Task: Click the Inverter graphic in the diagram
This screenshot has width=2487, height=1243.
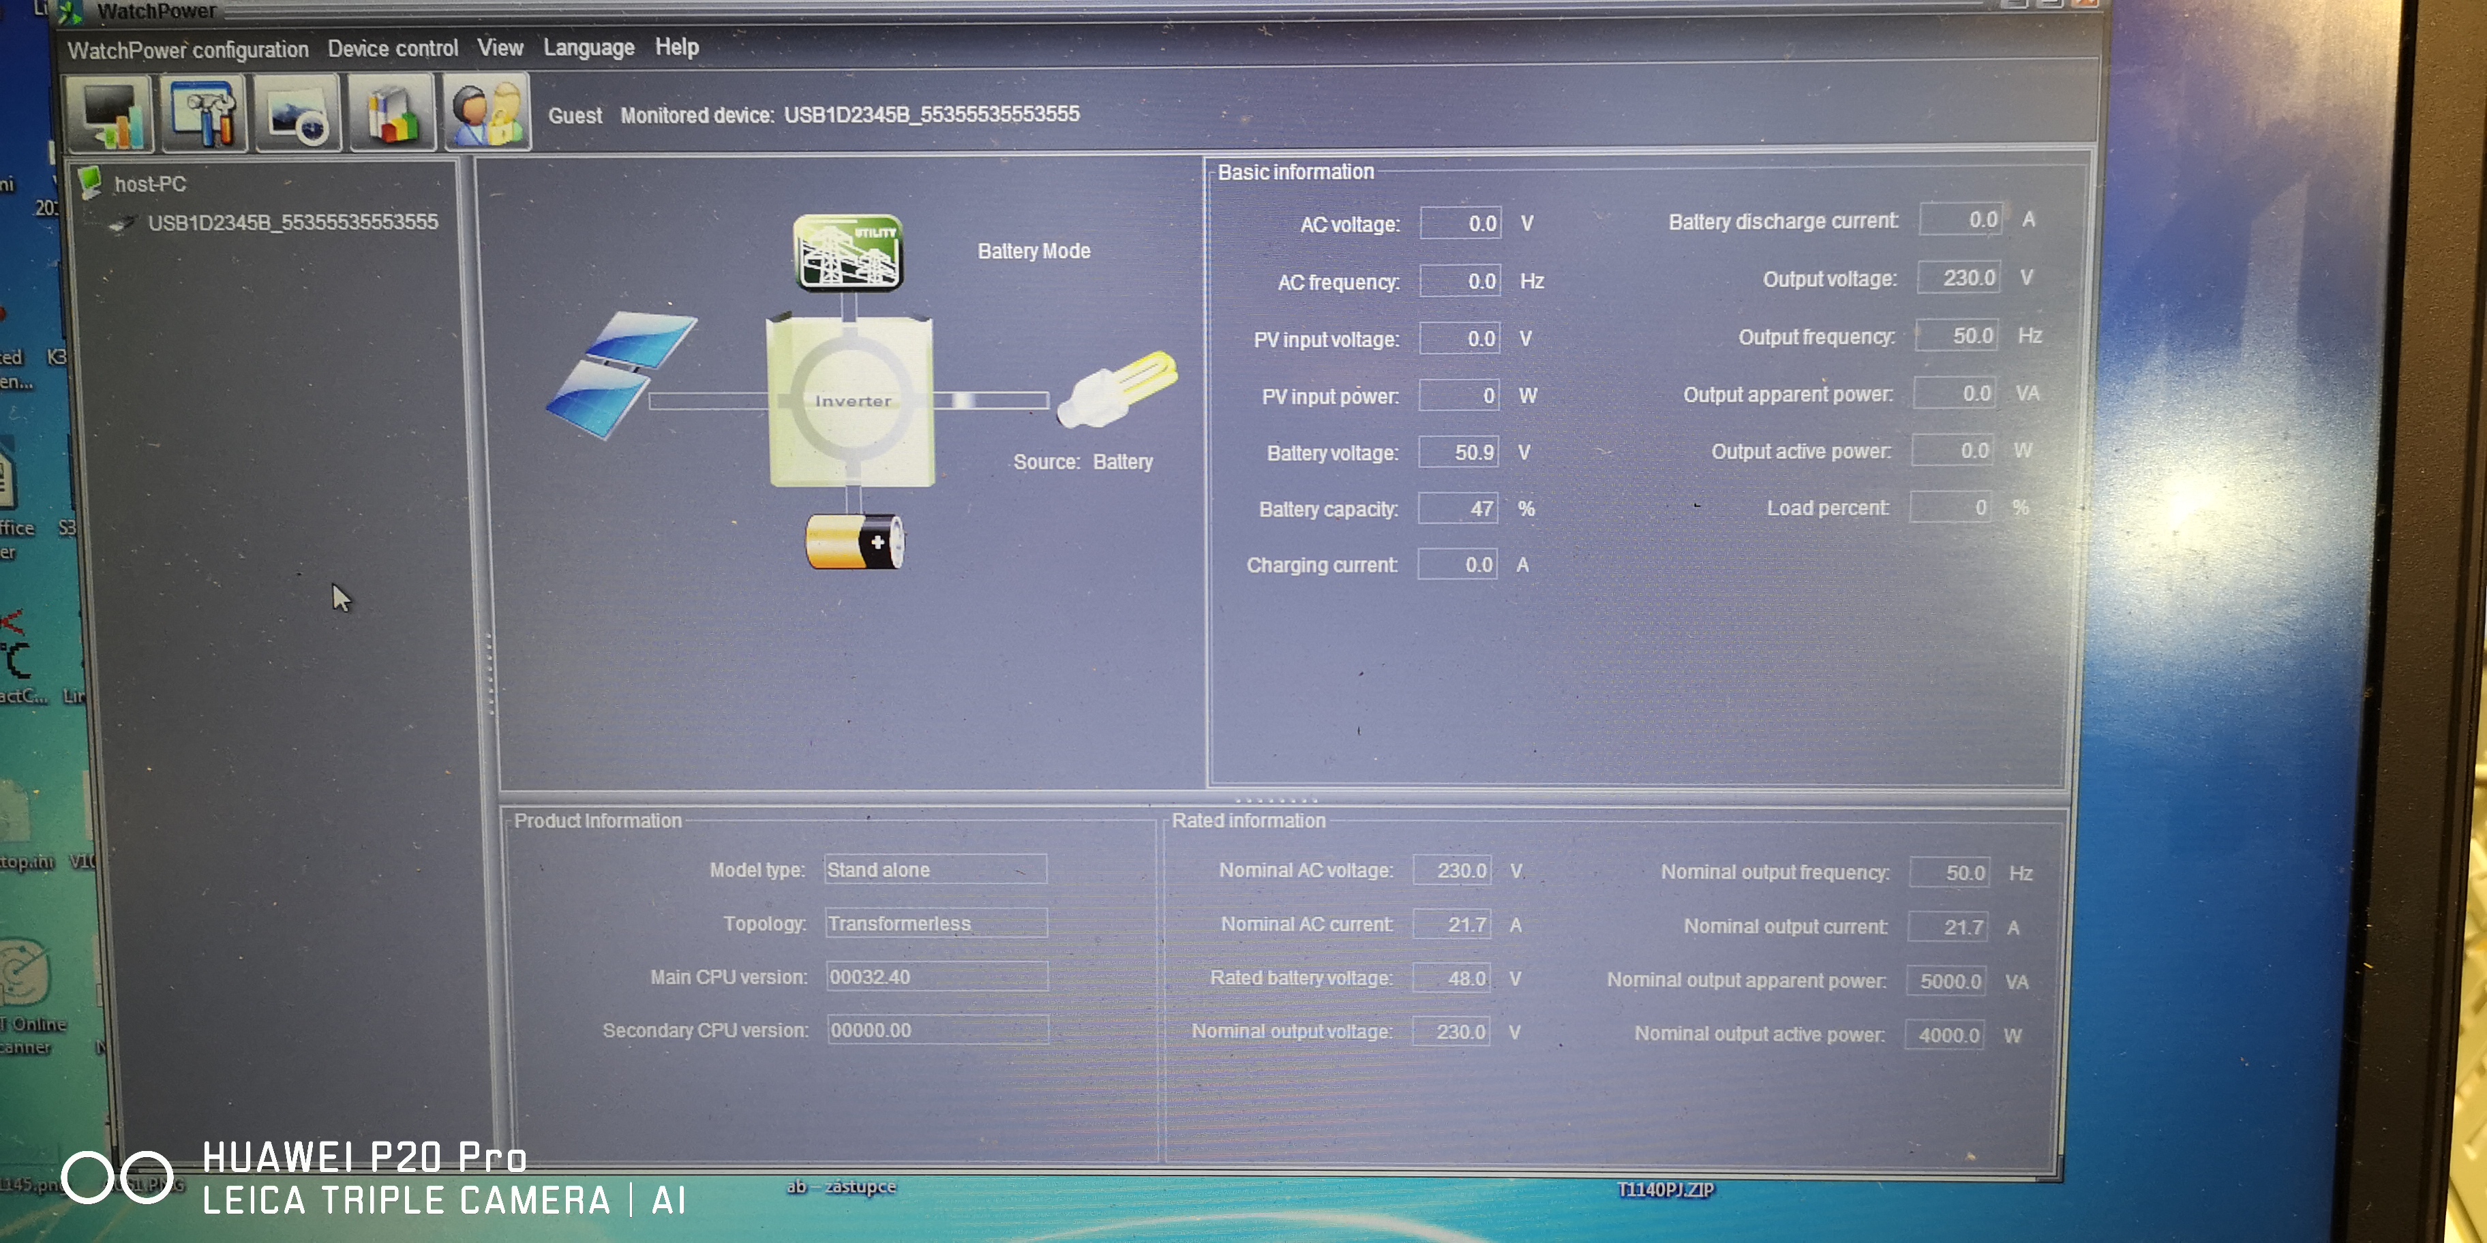Action: pos(851,401)
